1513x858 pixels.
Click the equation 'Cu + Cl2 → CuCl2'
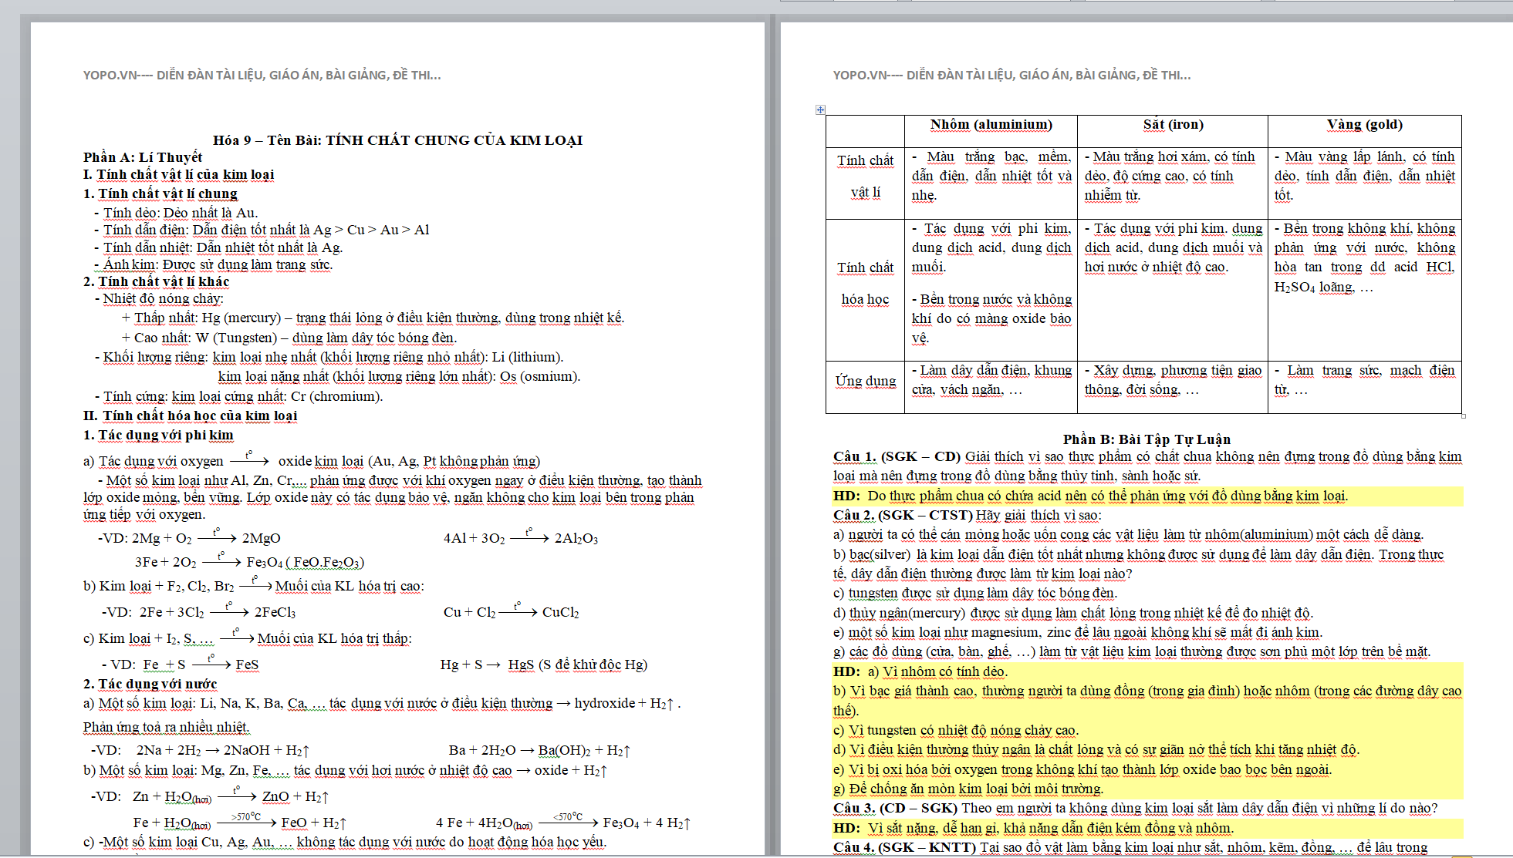pyautogui.click(x=512, y=611)
